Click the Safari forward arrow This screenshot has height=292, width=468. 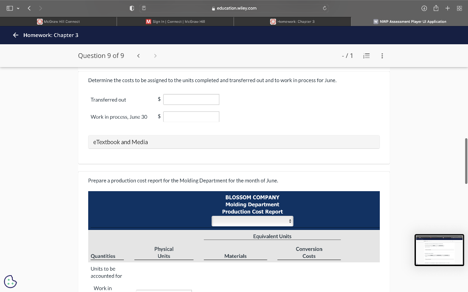coord(41,8)
